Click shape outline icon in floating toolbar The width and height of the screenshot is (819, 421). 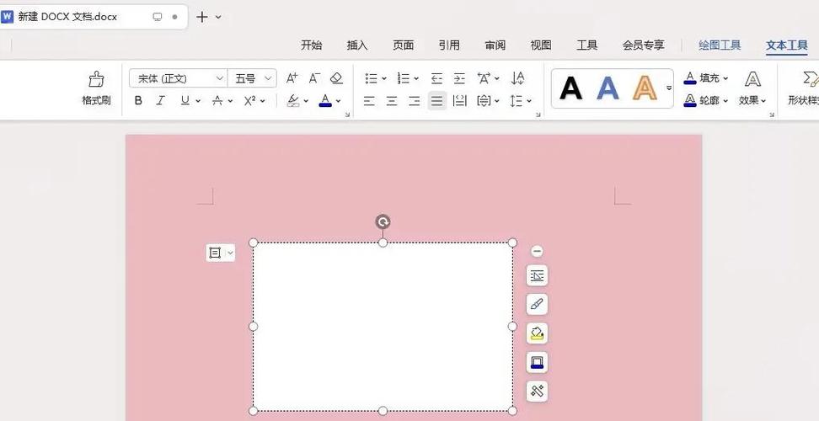pos(537,362)
